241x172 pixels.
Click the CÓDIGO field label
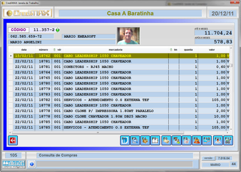point(18,30)
